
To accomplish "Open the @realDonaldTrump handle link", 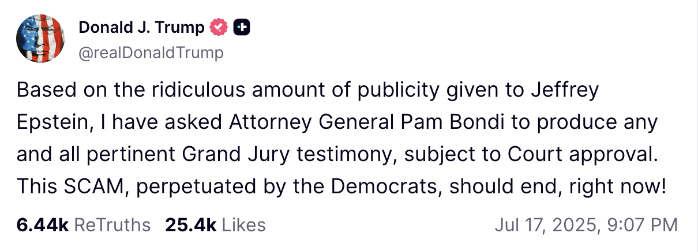I will point(151,53).
